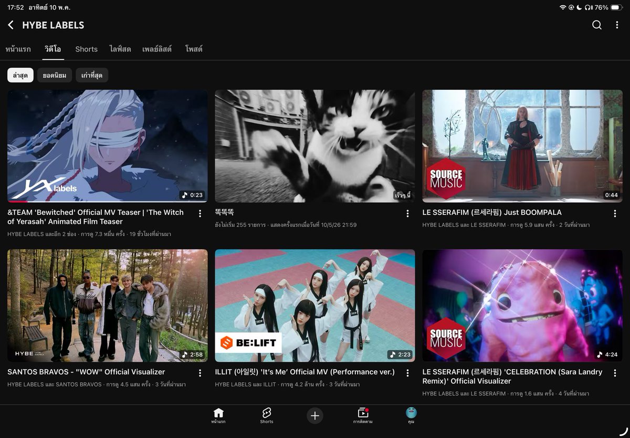
Task: Open options for ILLIT 'It's Me' video
Action: (x=407, y=373)
